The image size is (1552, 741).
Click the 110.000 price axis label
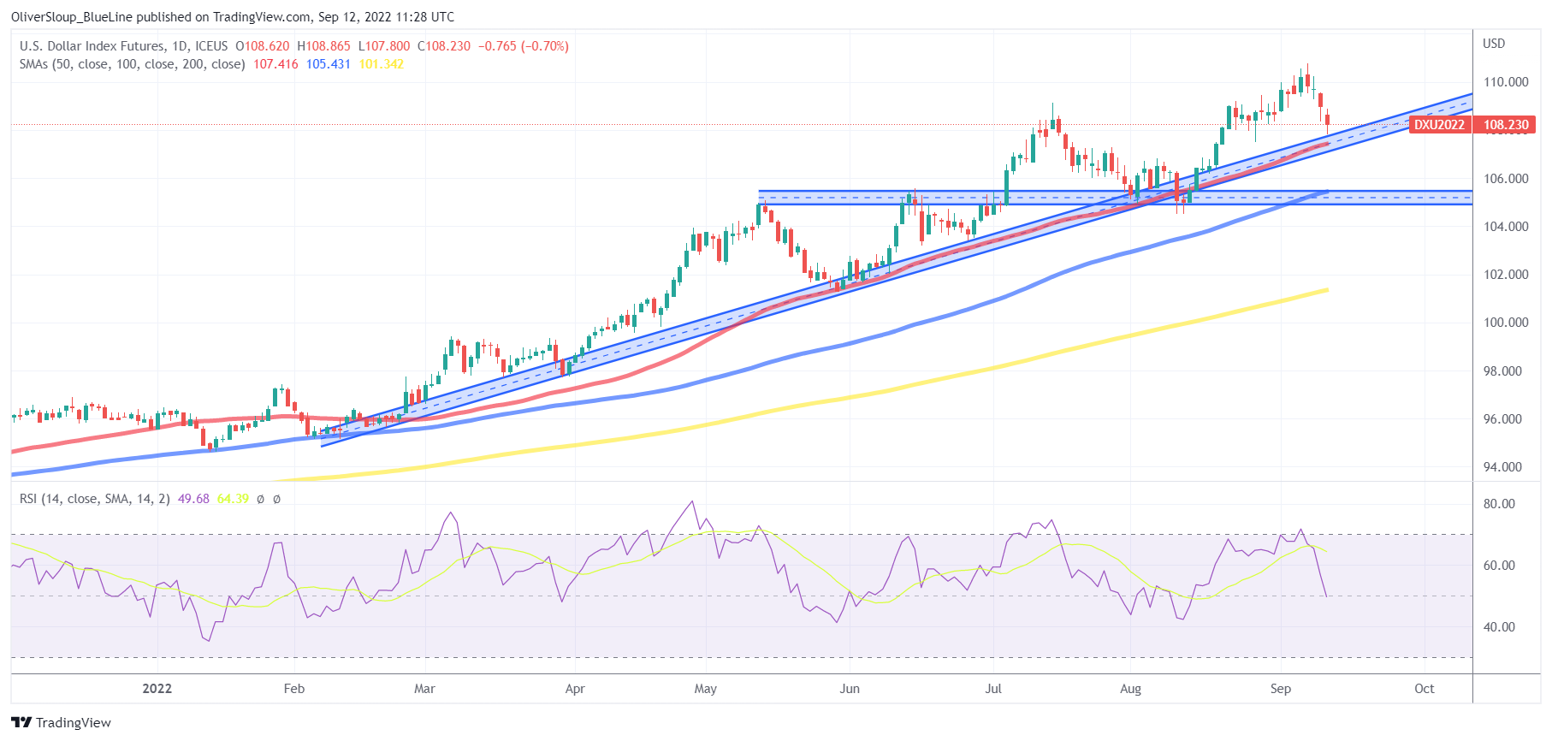tap(1506, 82)
